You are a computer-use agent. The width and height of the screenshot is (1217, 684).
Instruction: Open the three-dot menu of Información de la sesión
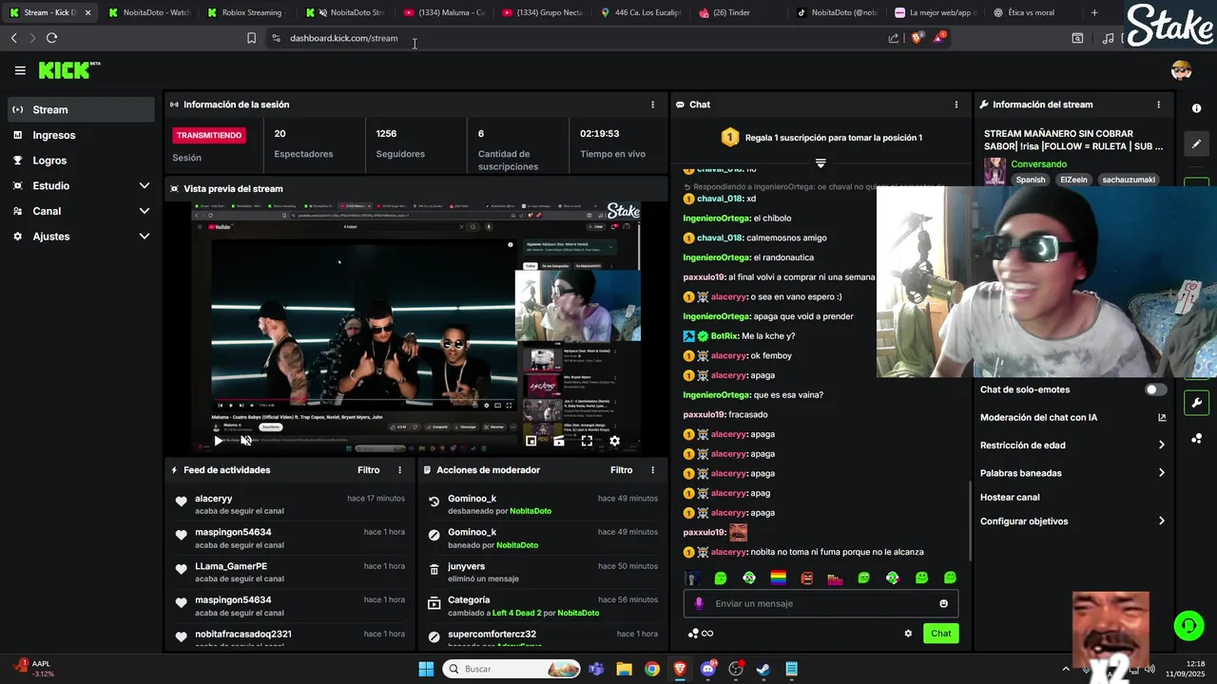pos(652,104)
